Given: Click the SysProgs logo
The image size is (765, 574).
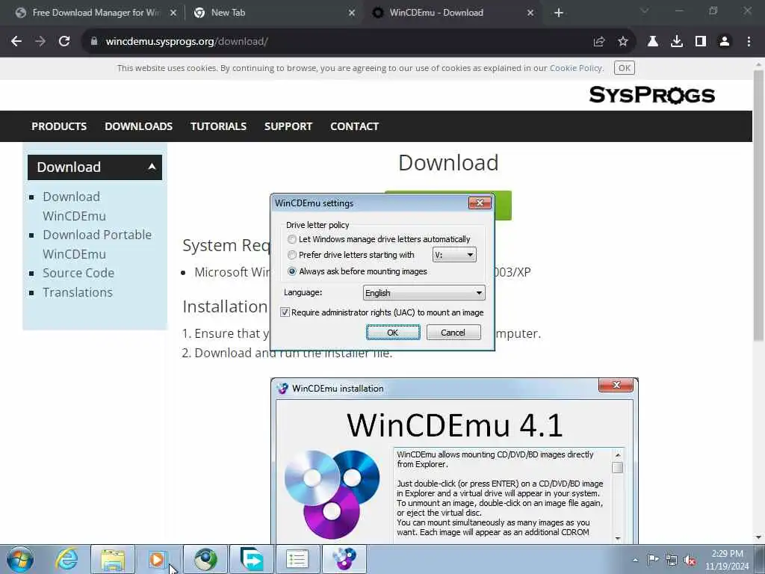Looking at the screenshot, I should pos(651,95).
